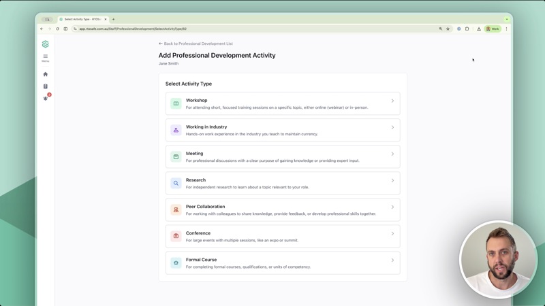Expand the Formal Course row chevron
This screenshot has height=306, width=545.
(392, 260)
